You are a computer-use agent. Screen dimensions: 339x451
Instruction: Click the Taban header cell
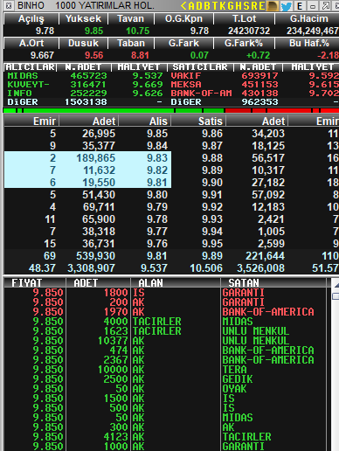point(131,43)
